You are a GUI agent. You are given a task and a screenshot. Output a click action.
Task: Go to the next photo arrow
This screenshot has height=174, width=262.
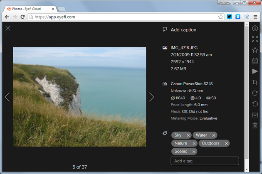coord(151,97)
